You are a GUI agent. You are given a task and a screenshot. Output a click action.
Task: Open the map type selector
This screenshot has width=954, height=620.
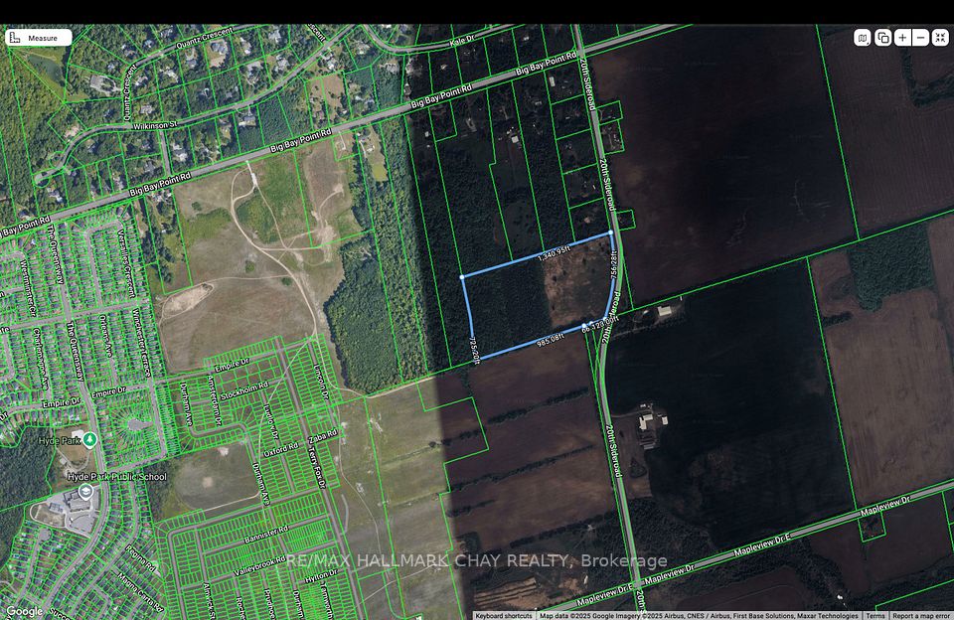coord(863,38)
